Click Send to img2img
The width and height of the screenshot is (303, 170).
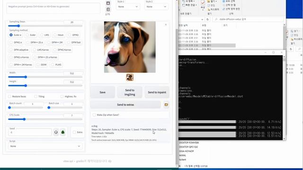tap(130, 93)
